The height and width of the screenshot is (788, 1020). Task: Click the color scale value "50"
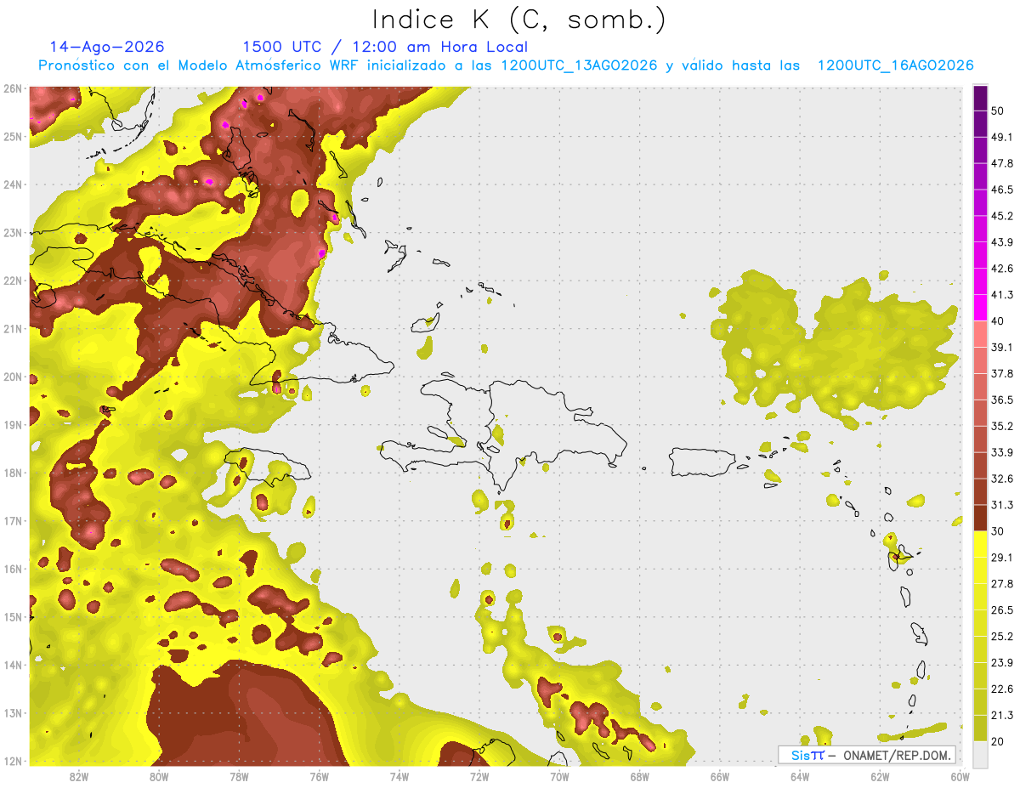coord(999,111)
